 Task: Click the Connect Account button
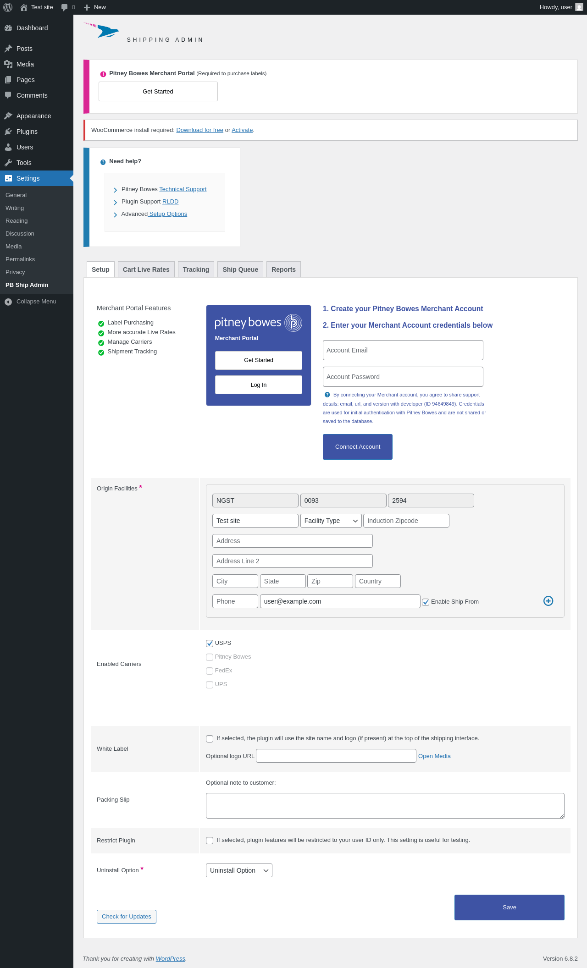pos(358,447)
